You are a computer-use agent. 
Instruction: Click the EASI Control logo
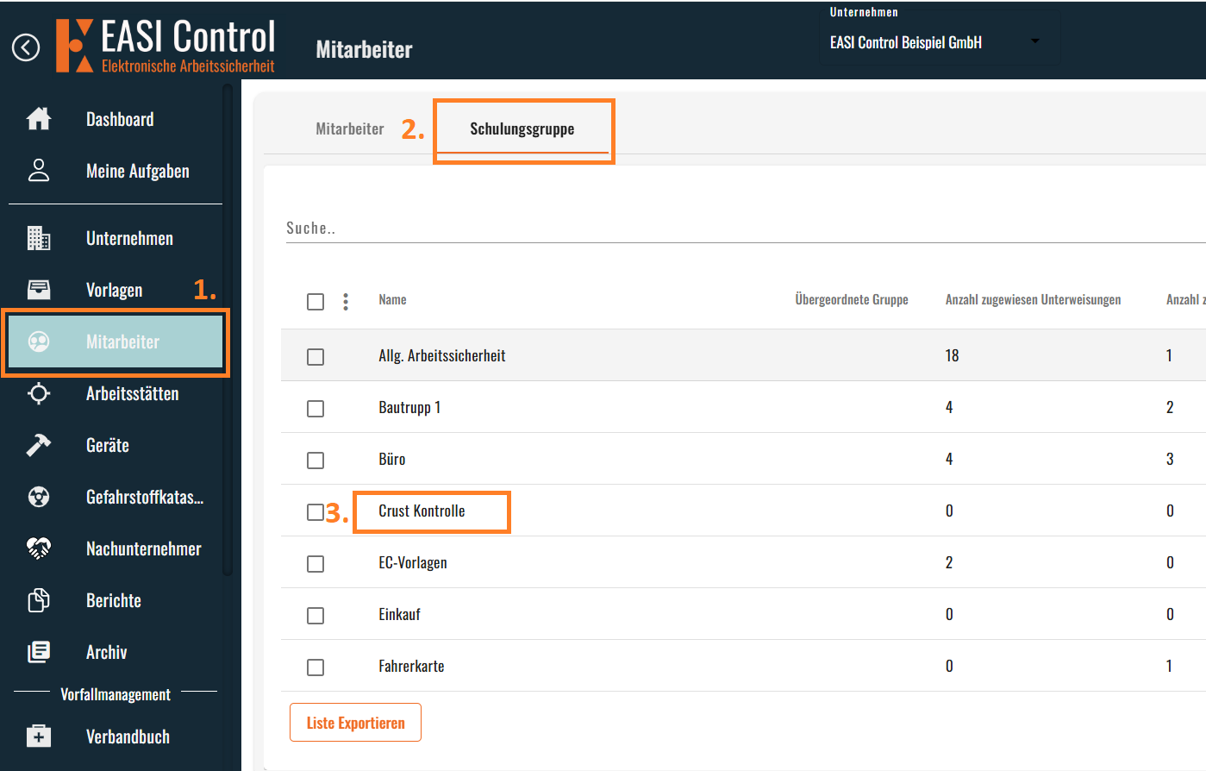tap(166, 45)
